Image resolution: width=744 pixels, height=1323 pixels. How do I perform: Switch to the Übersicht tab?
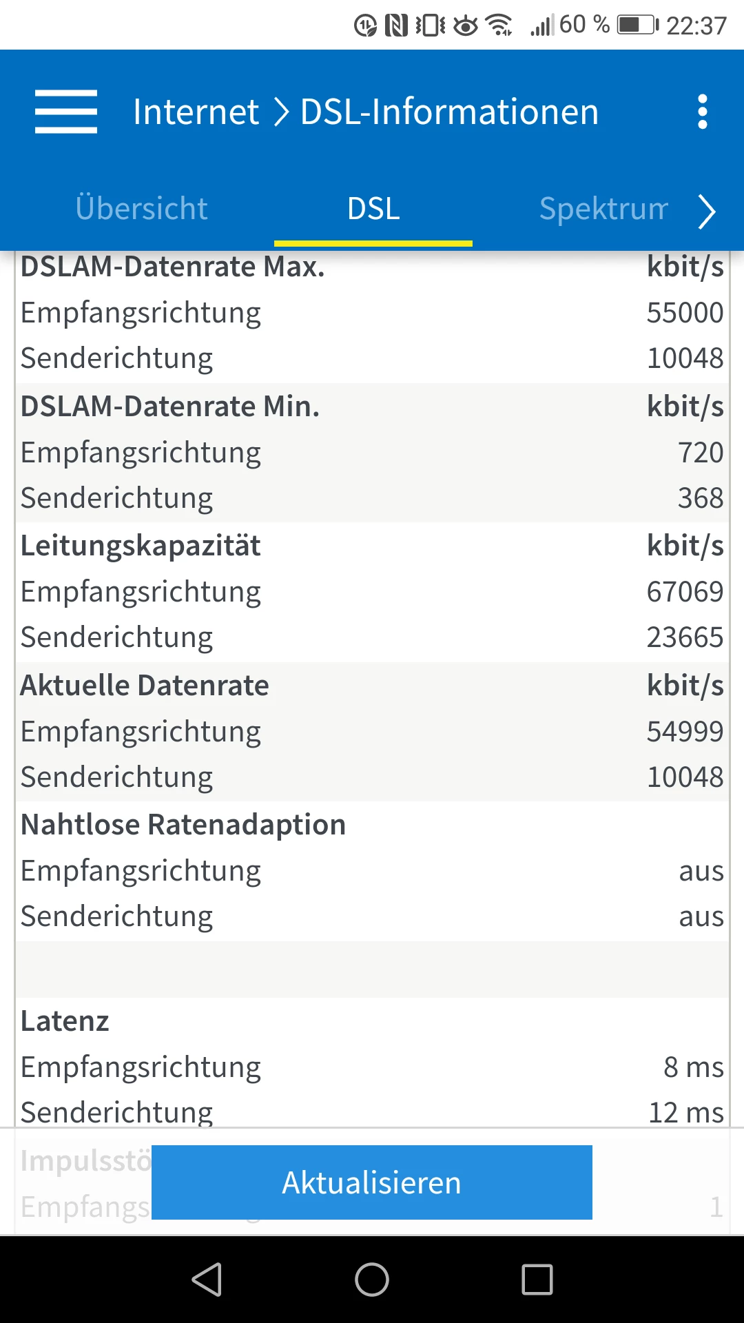point(141,208)
